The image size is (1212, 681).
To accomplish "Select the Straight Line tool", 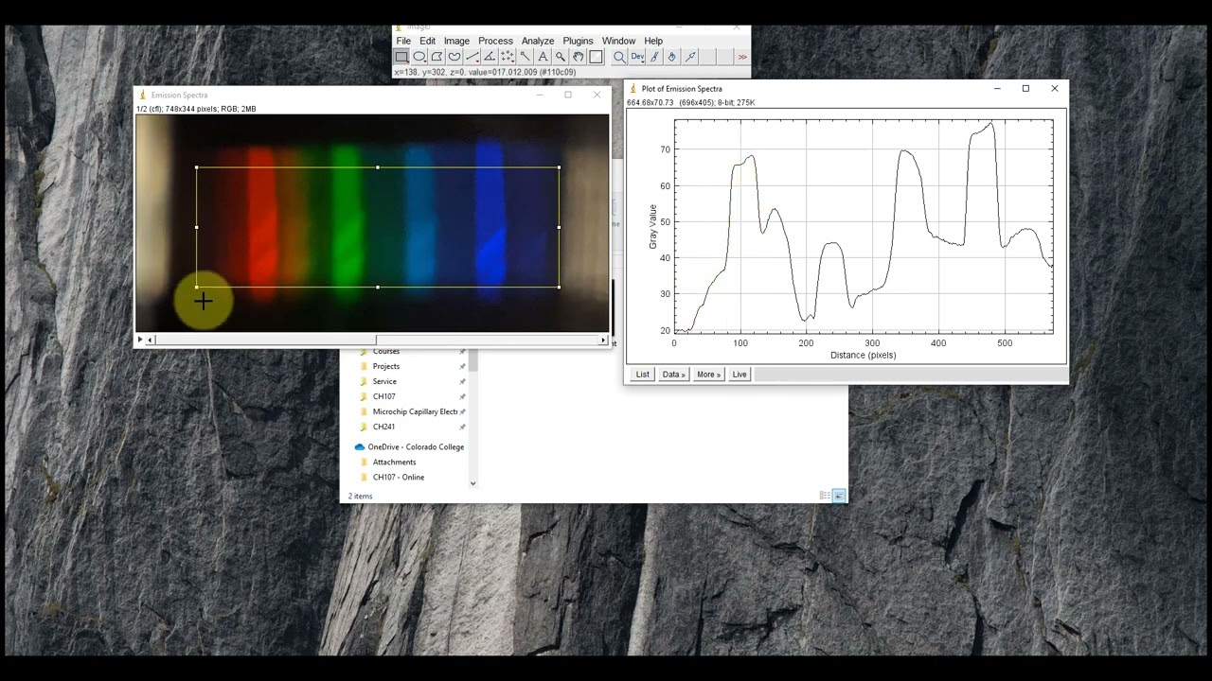I will 472,57.
